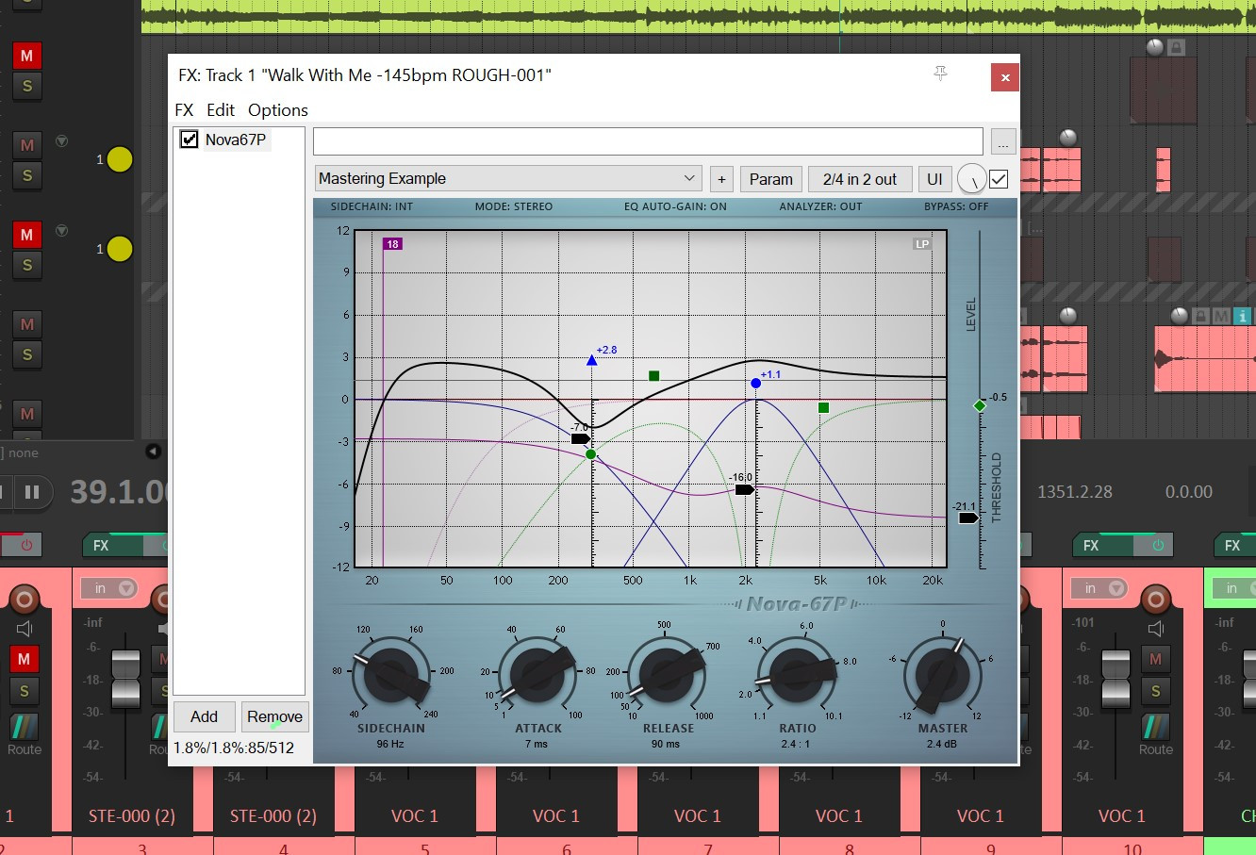Click the speaker monitor icon on track 10
The width and height of the screenshot is (1256, 855).
coord(1156,629)
